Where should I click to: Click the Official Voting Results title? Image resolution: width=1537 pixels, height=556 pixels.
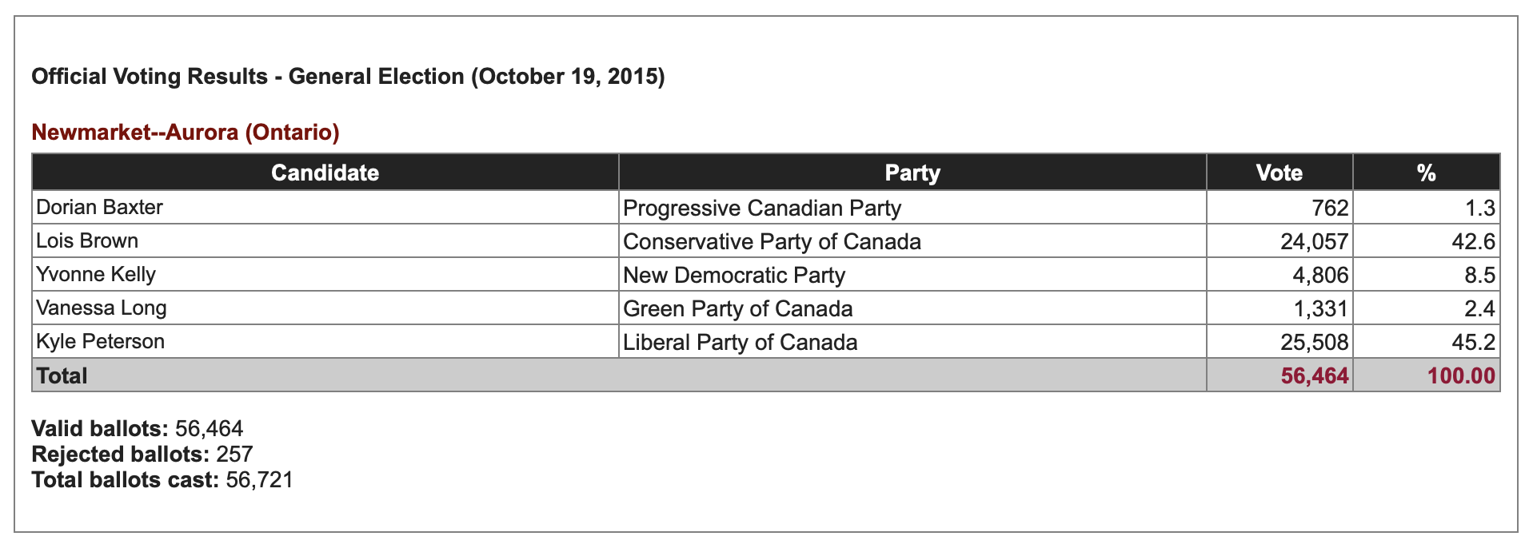348,77
